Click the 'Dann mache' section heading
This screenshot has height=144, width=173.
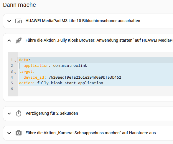tap(19, 5)
